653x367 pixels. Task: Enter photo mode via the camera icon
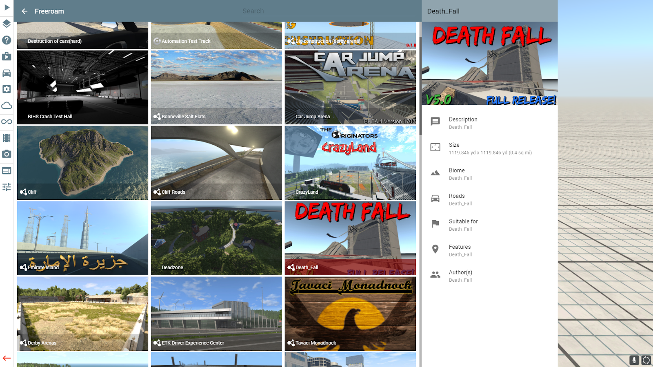pyautogui.click(x=6, y=154)
